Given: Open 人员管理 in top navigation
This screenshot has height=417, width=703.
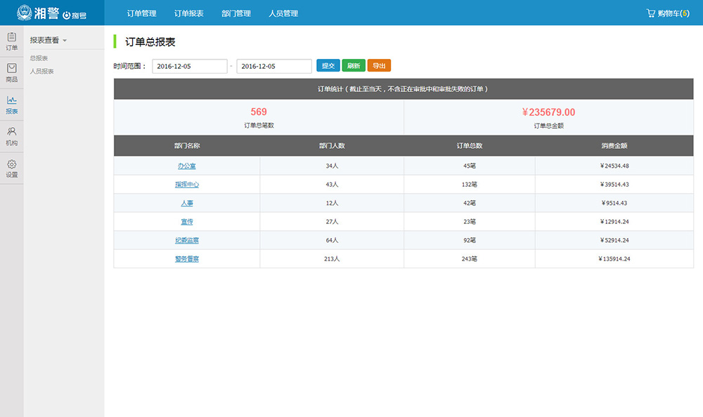Looking at the screenshot, I should (283, 13).
